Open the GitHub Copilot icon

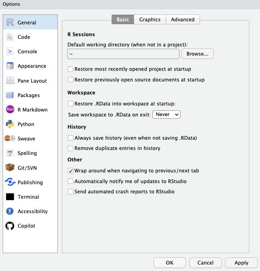(10, 226)
